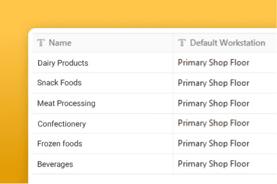Image resolution: width=277 pixels, height=184 pixels.
Task: Click the text-type icon beside Name
Action: [41, 43]
